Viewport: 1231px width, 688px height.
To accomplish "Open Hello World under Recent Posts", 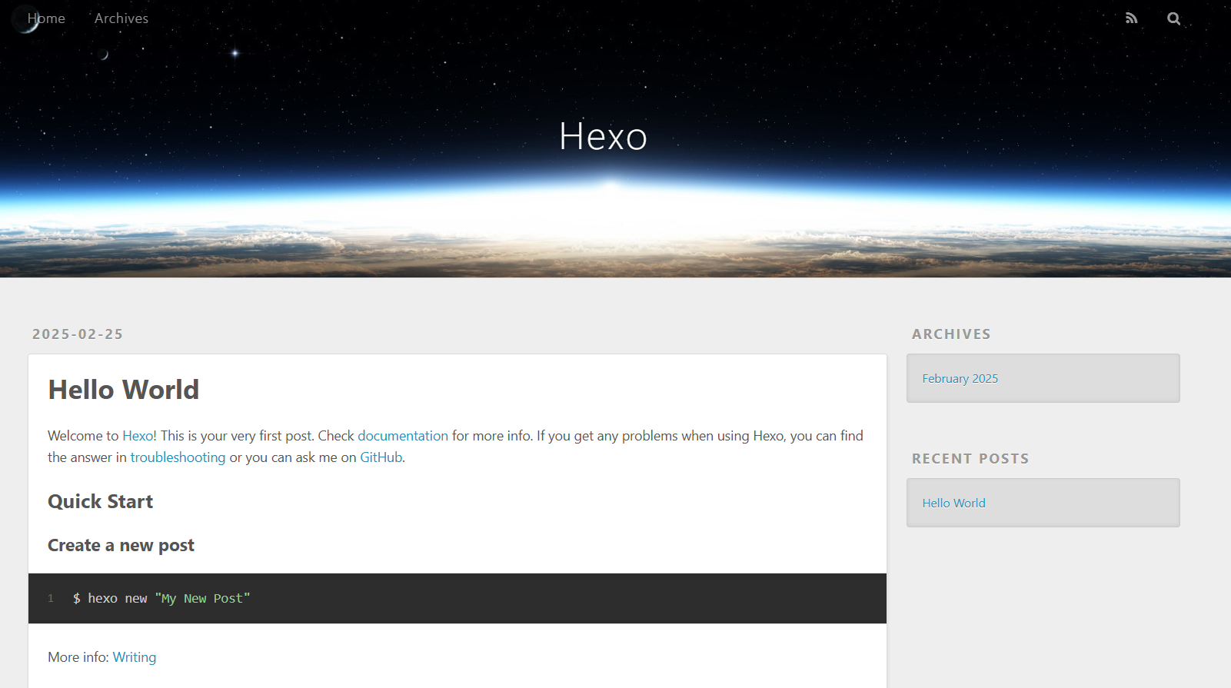I will [953, 504].
